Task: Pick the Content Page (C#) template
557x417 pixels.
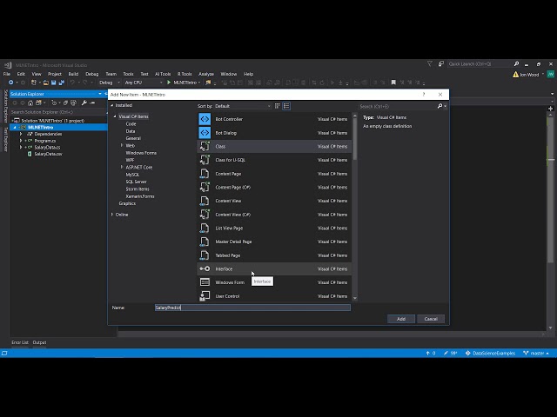Action: (x=274, y=188)
